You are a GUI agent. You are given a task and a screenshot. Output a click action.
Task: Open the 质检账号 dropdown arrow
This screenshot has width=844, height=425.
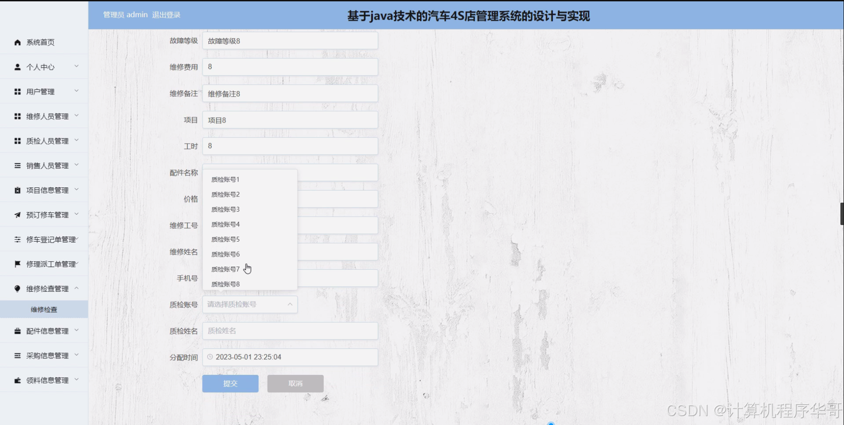(x=289, y=304)
